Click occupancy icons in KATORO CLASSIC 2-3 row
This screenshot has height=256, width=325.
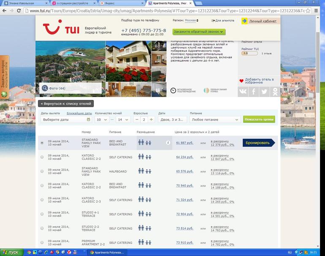point(145,199)
